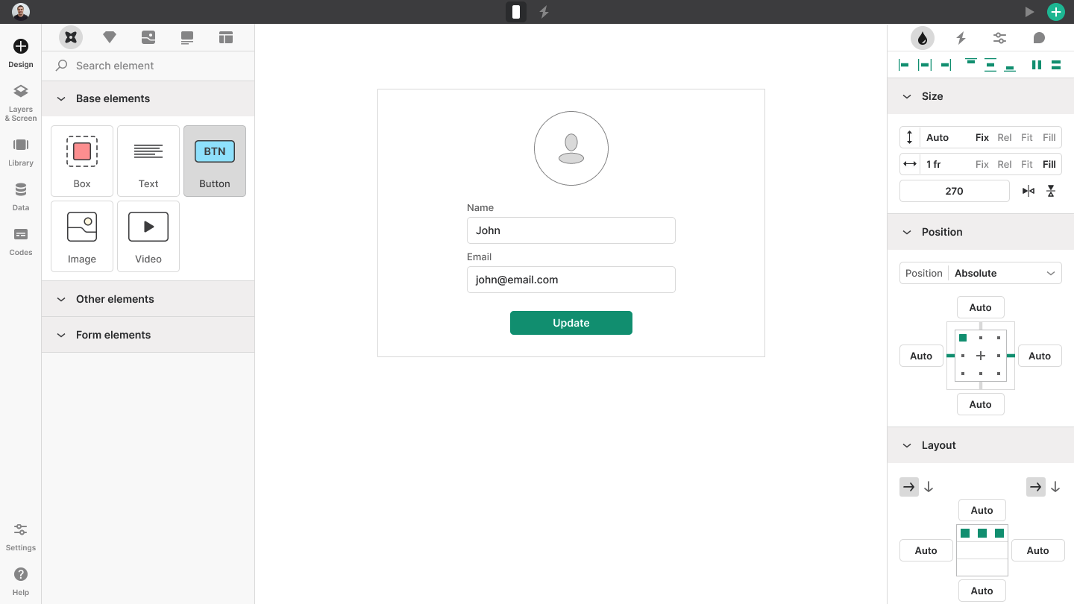Collapse the Base elements section
This screenshot has height=604, width=1074.
point(60,98)
